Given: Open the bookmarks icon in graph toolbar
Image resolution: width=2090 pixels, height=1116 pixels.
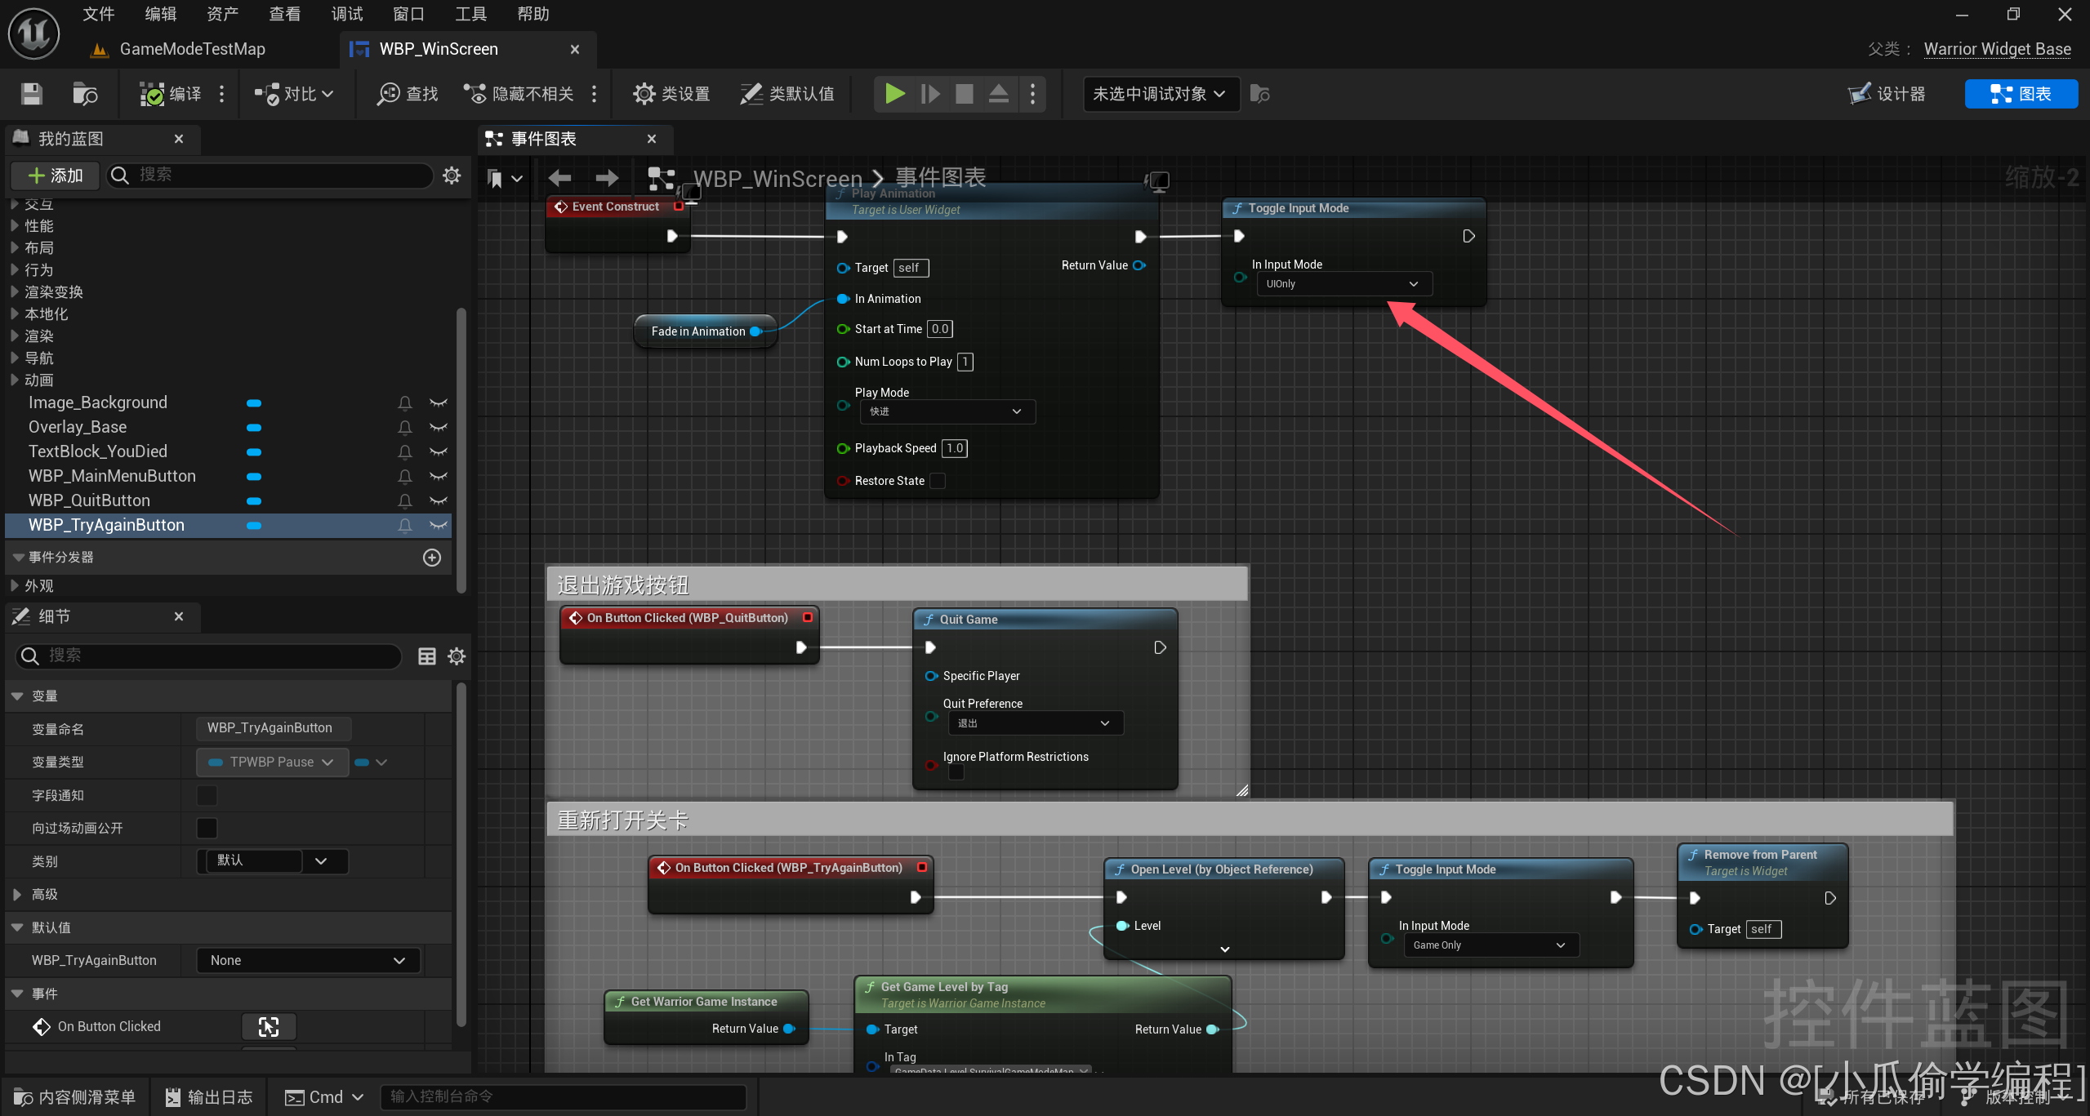Looking at the screenshot, I should 495,178.
